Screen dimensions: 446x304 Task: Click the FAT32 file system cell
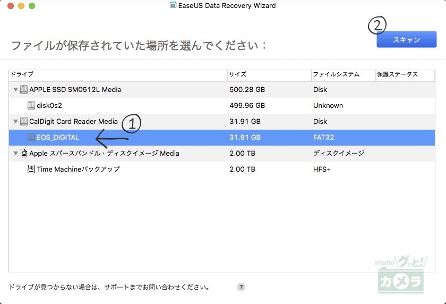click(323, 138)
